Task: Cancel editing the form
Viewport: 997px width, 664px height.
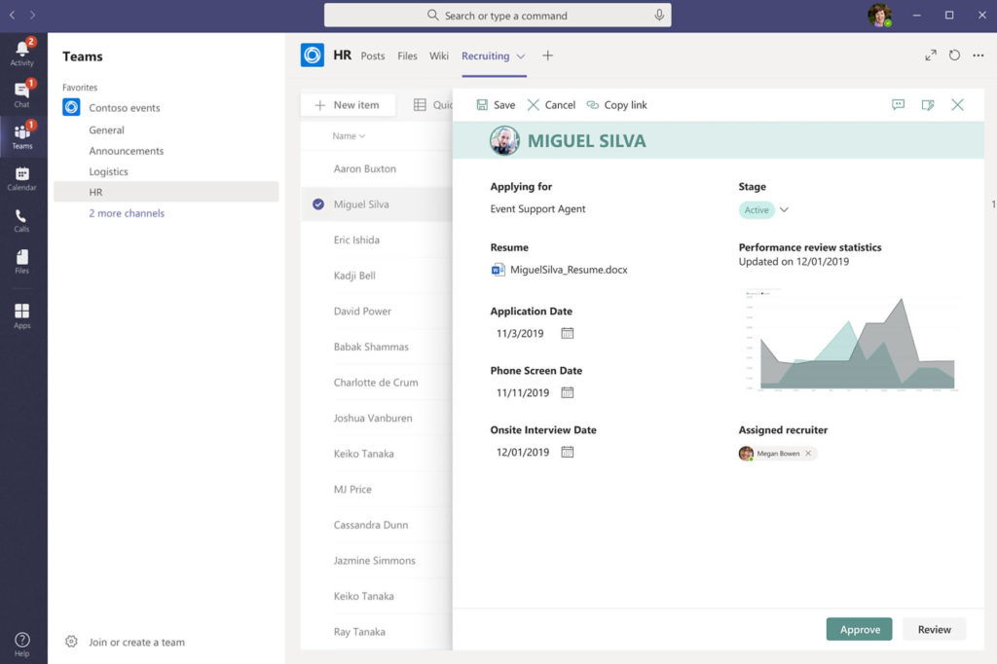Action: point(551,105)
